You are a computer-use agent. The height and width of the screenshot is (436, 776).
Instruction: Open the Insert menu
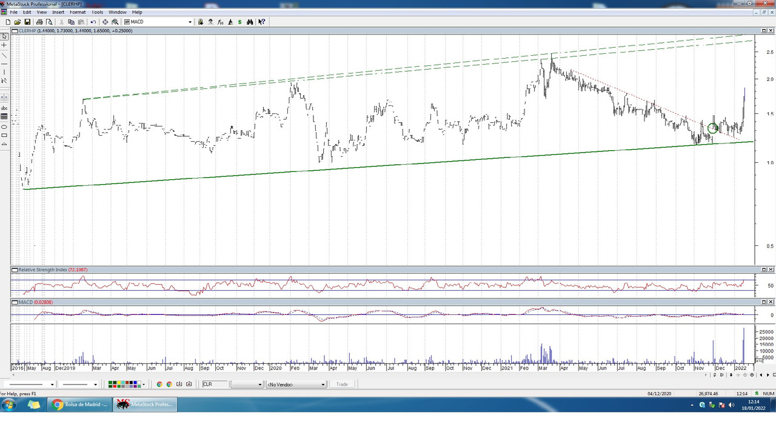coord(58,12)
